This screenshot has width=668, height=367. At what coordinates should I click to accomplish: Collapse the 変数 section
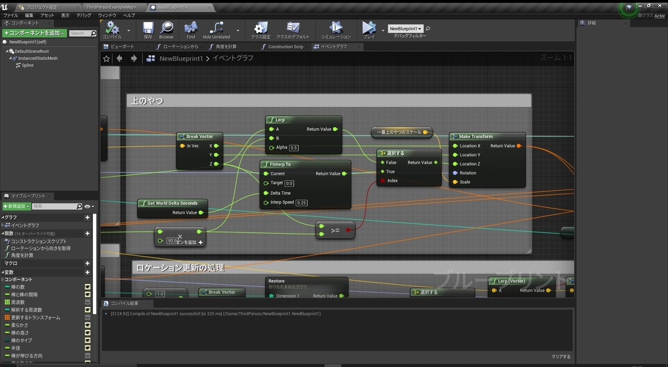tap(2, 272)
